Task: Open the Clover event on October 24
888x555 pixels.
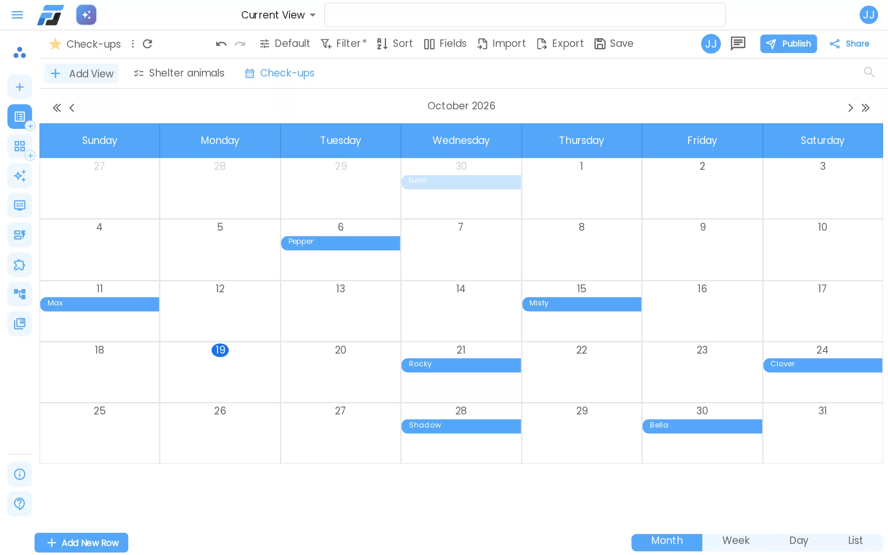Action: click(x=823, y=365)
